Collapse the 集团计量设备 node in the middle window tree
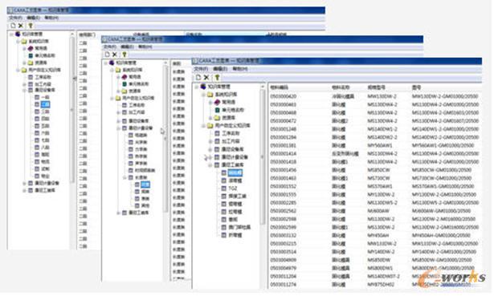Screen dimensions: 494x296 coord(118,128)
